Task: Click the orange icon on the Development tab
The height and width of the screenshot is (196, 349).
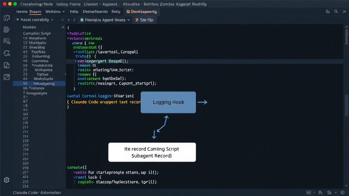Action: point(128,12)
